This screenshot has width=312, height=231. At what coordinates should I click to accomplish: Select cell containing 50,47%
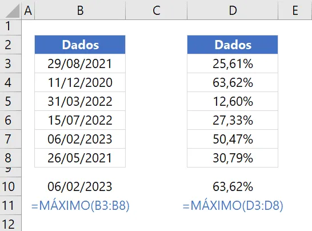233,139
